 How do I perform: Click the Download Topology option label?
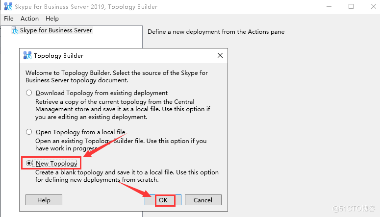[x=101, y=93]
